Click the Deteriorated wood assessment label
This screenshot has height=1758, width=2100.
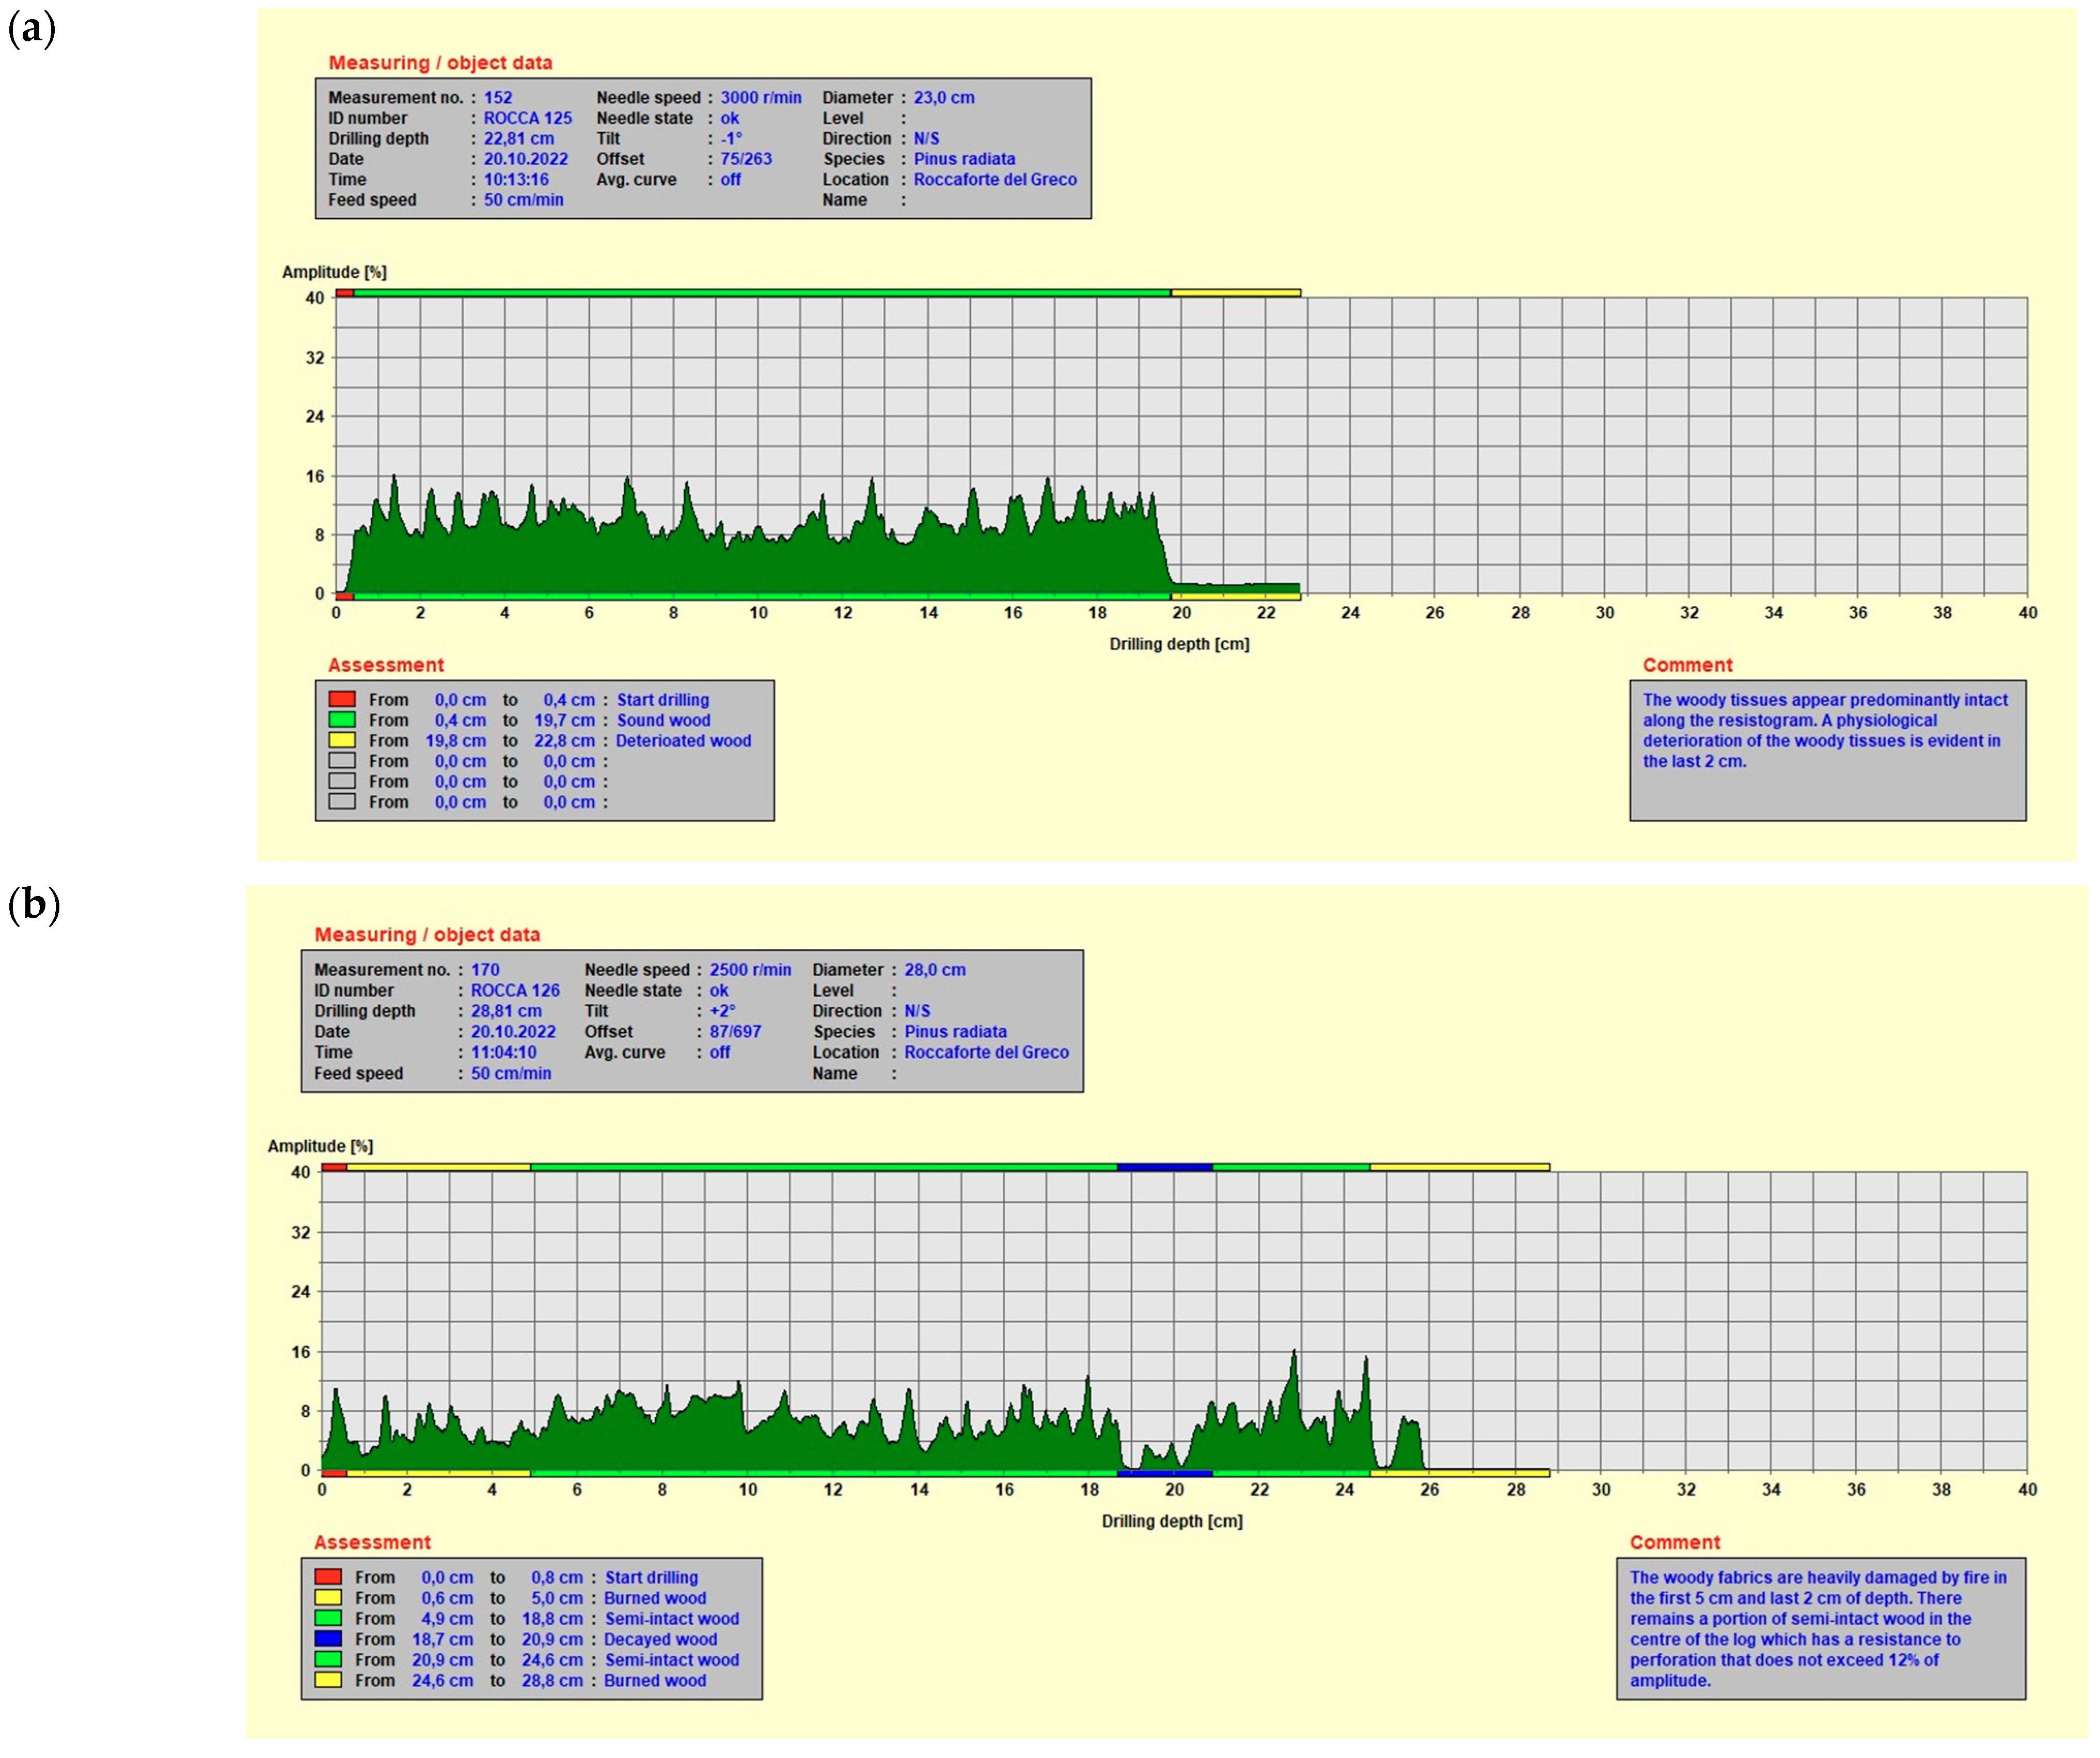(683, 740)
